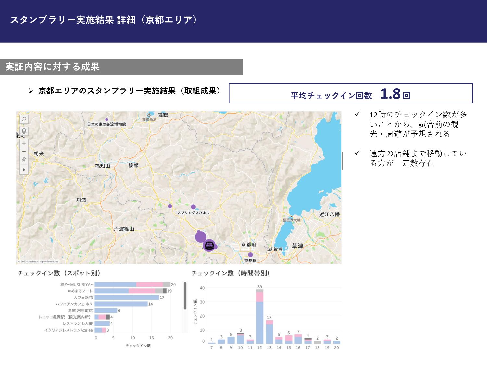Expand the map toolbar arrow flyout
The image size is (487, 365).
[x=24, y=170]
